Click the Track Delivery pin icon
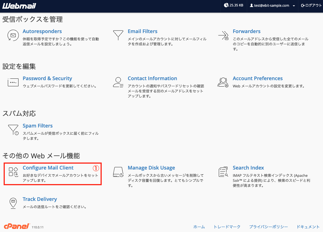 point(13,203)
